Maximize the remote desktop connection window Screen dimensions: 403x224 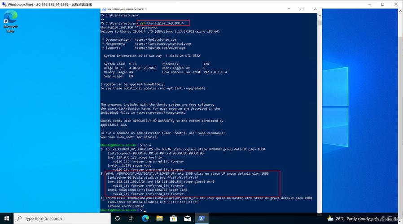click(x=382, y=4)
